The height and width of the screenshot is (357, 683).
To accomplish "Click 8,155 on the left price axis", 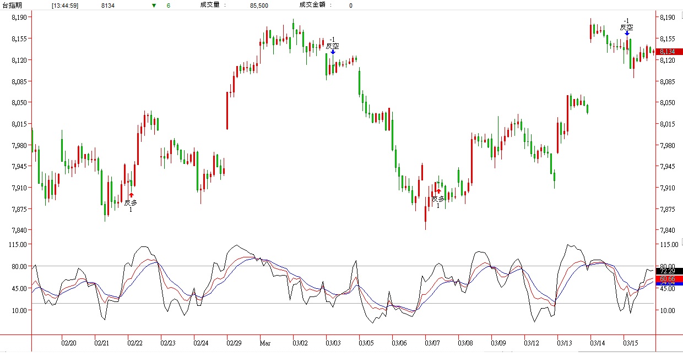I will 20,39.
